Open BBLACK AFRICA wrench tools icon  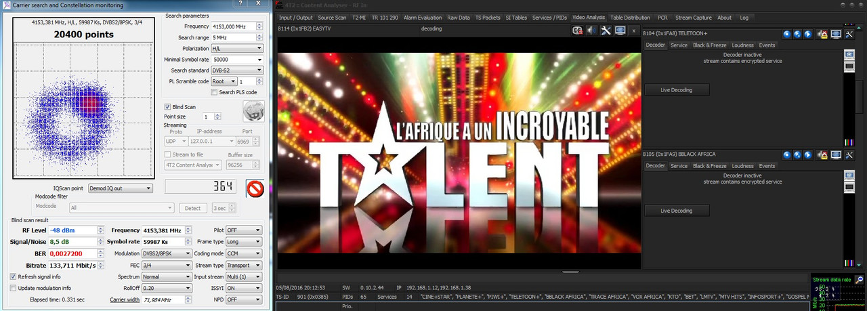(849, 154)
